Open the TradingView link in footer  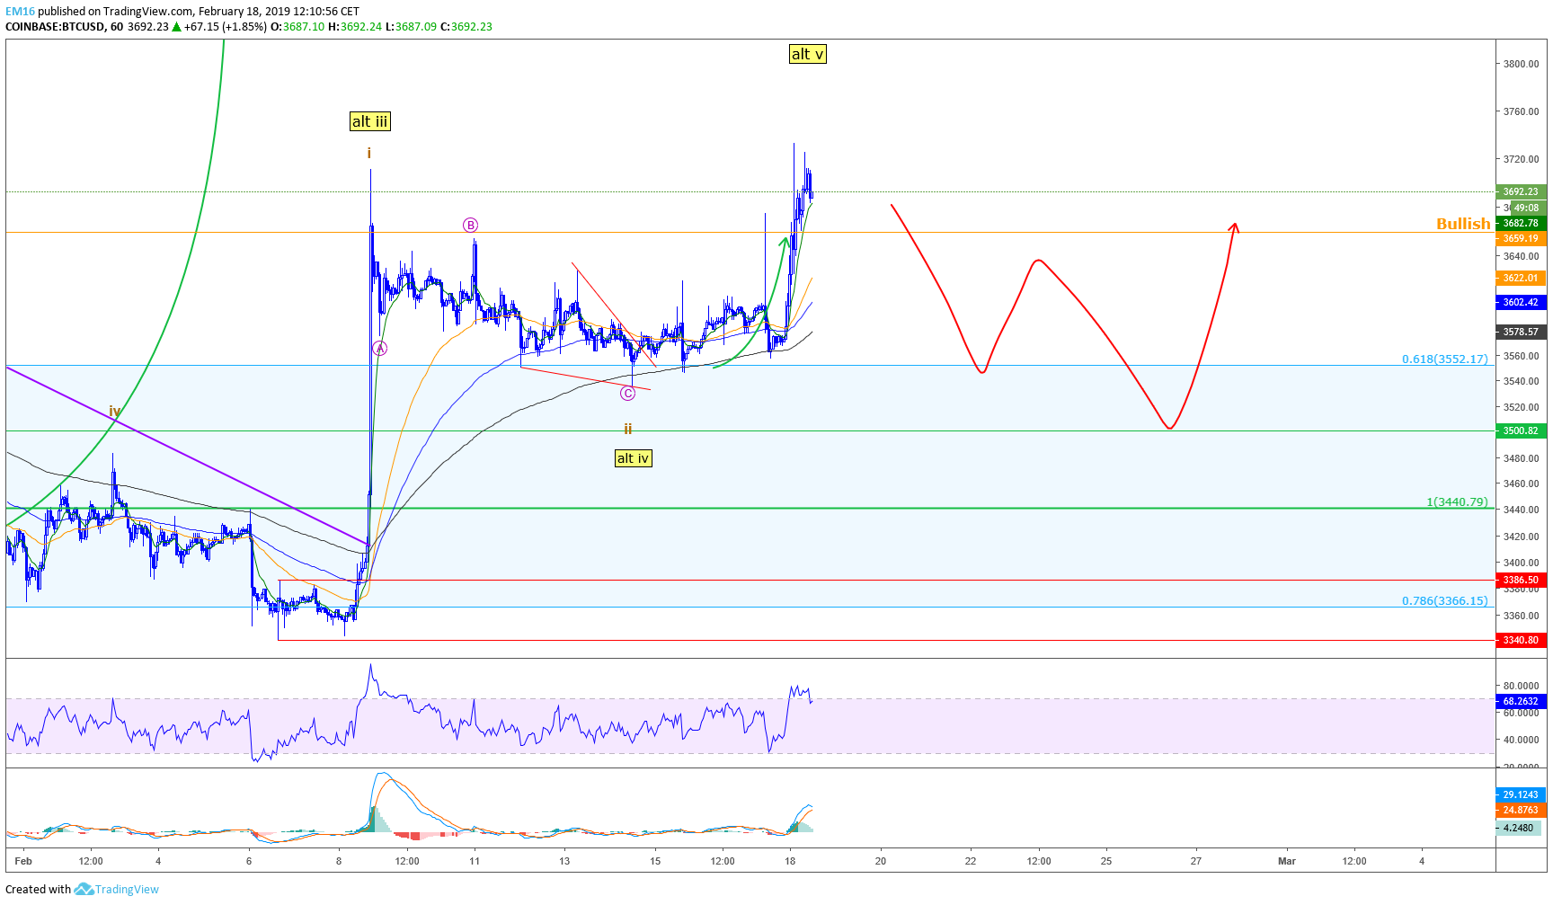[x=127, y=889]
